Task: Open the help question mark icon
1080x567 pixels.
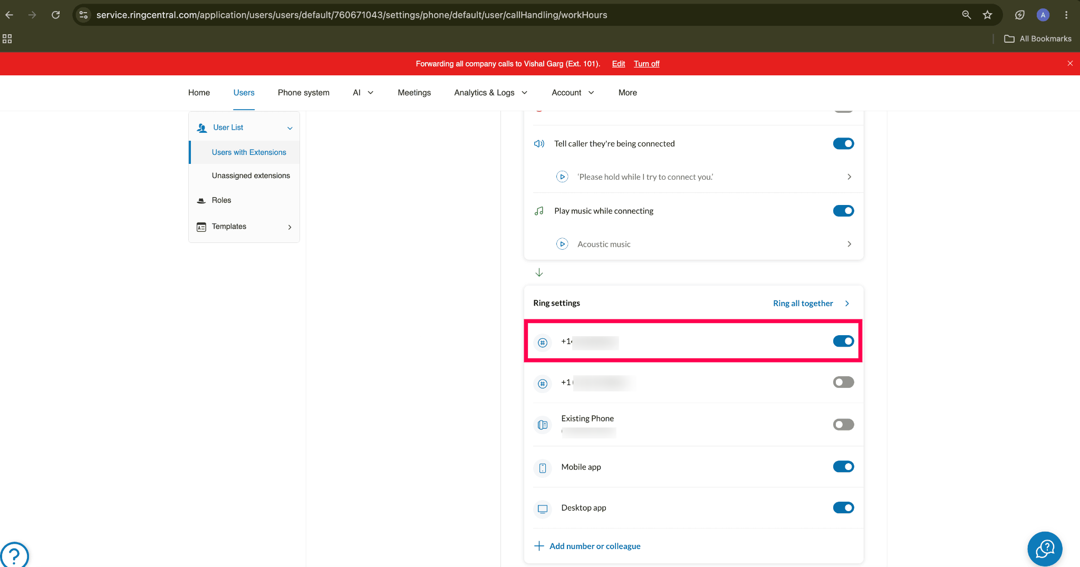Action: point(14,555)
